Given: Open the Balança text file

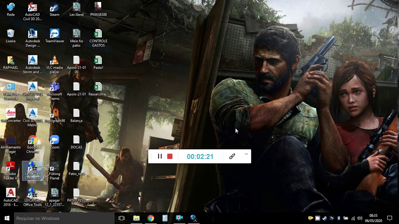Looking at the screenshot, I should 76,116.
